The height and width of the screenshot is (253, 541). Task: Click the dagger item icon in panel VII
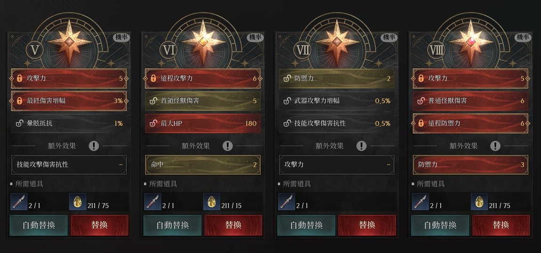[x=286, y=202]
